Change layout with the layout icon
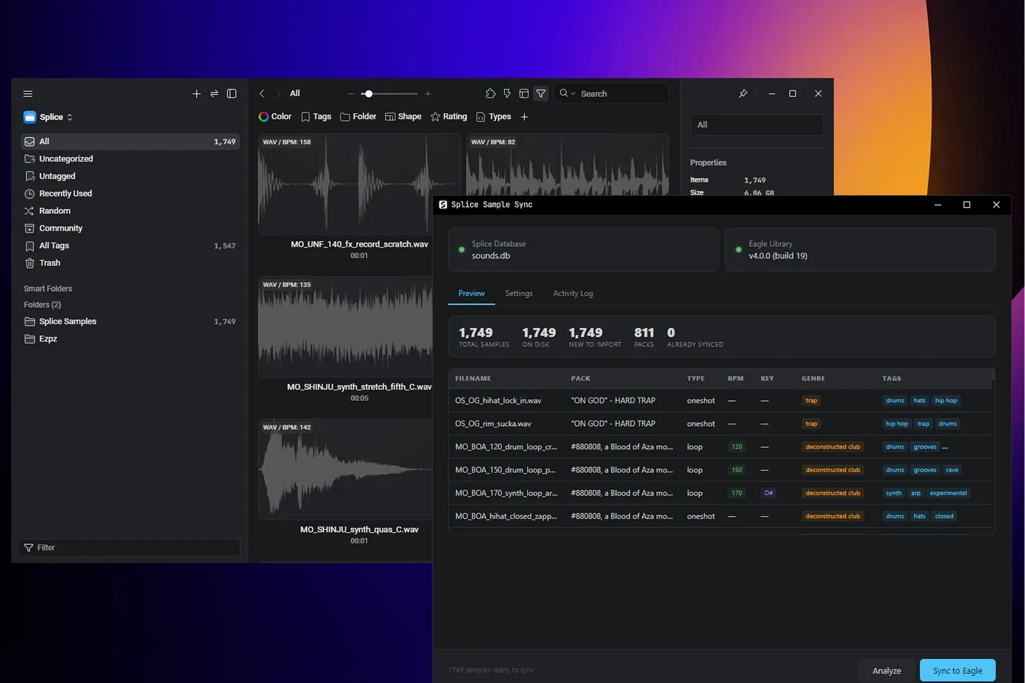The width and height of the screenshot is (1025, 683). click(x=524, y=94)
